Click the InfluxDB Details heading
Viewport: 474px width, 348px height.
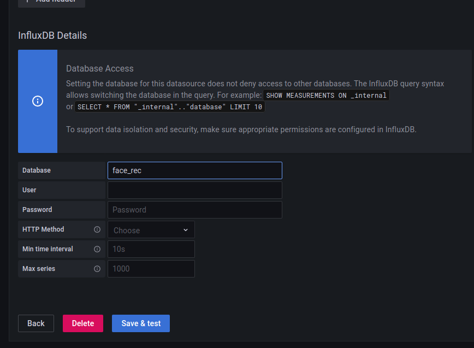point(52,36)
